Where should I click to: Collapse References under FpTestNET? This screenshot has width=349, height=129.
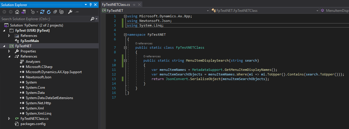click(x=9, y=56)
